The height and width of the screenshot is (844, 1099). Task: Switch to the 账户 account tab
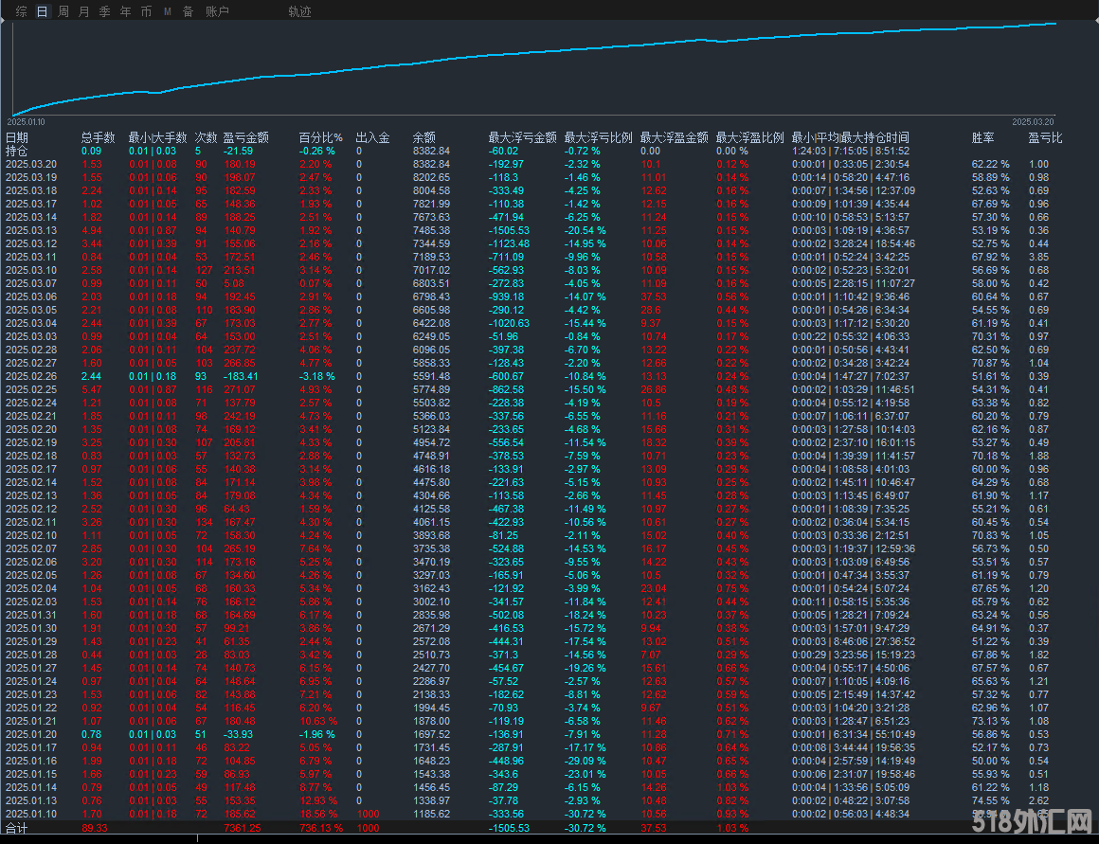[x=217, y=11]
